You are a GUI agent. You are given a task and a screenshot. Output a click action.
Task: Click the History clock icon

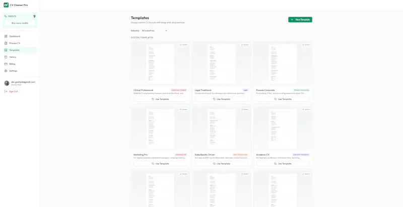[6, 57]
